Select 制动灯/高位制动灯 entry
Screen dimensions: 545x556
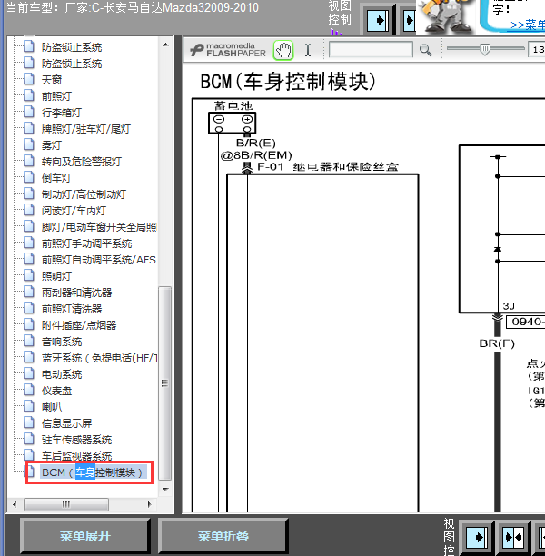(84, 194)
